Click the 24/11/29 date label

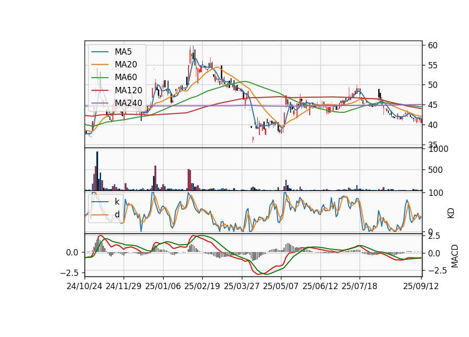coord(124,286)
